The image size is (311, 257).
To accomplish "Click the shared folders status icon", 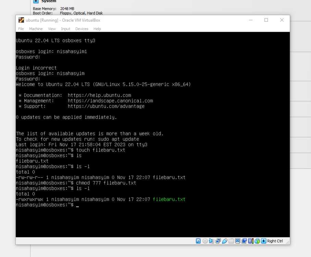I will [x=231, y=241].
